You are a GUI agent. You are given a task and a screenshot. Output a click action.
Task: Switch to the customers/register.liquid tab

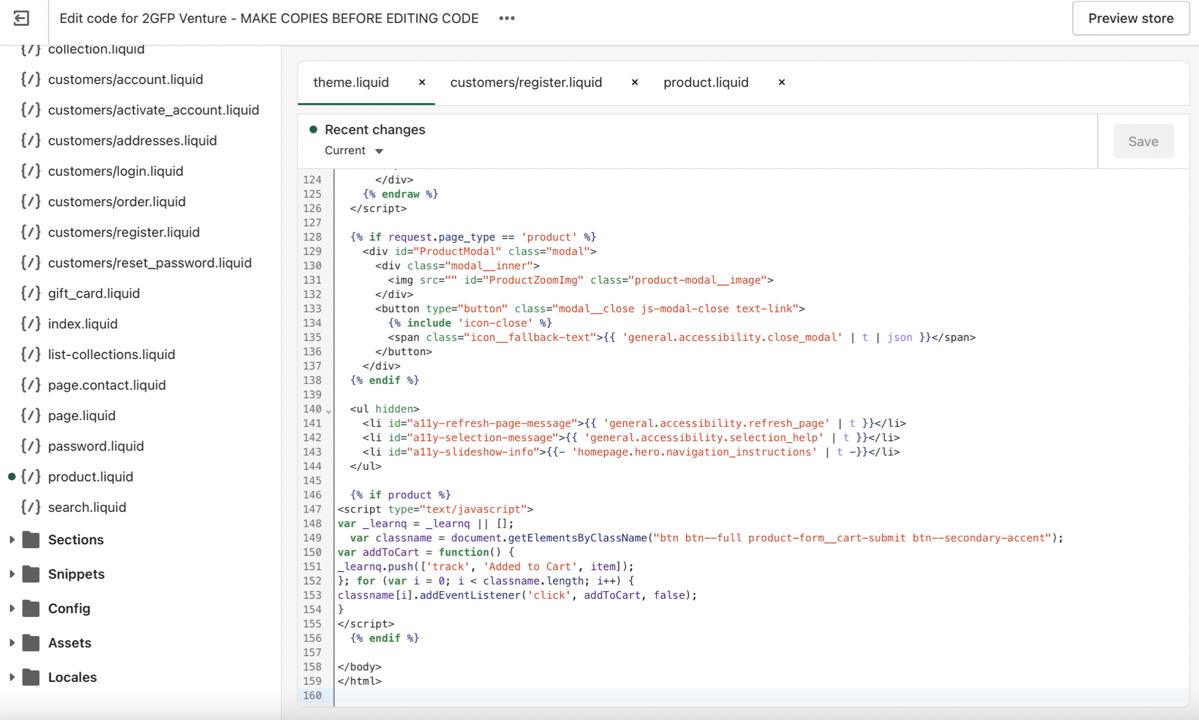click(526, 82)
